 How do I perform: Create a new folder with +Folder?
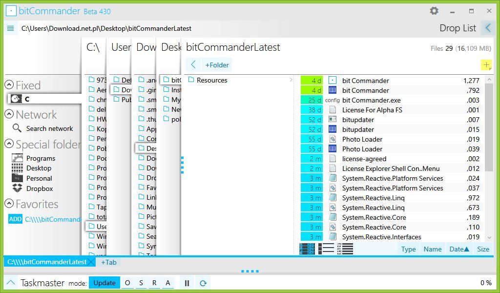coord(217,65)
